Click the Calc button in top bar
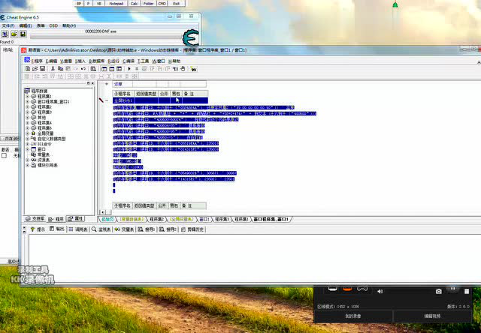Screen dimensions: 481x333 pos(134,4)
